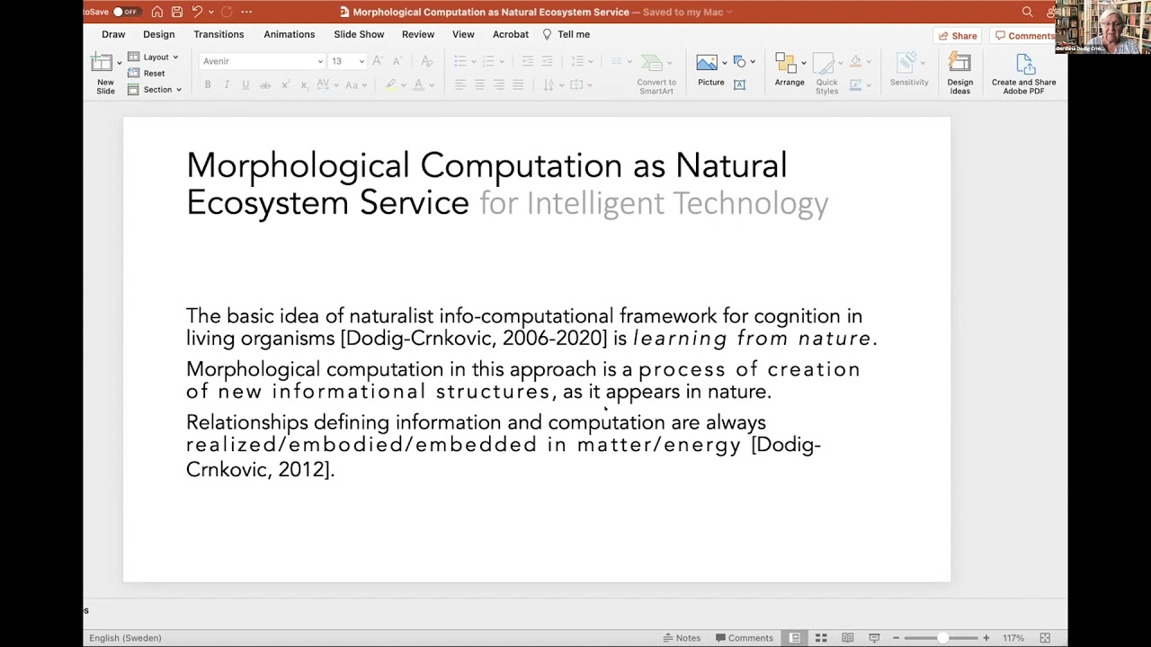Click Convert to SmartArt
The height and width of the screenshot is (647, 1151).
tap(656, 74)
